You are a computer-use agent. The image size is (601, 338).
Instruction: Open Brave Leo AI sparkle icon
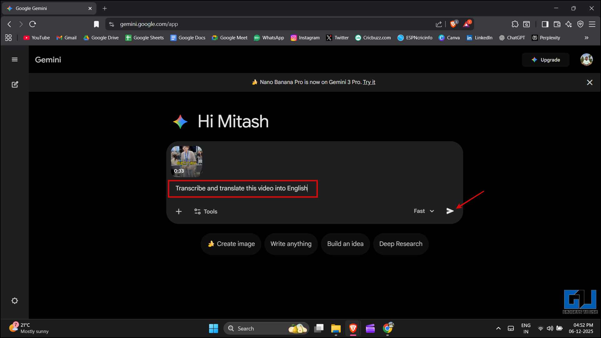click(x=568, y=24)
